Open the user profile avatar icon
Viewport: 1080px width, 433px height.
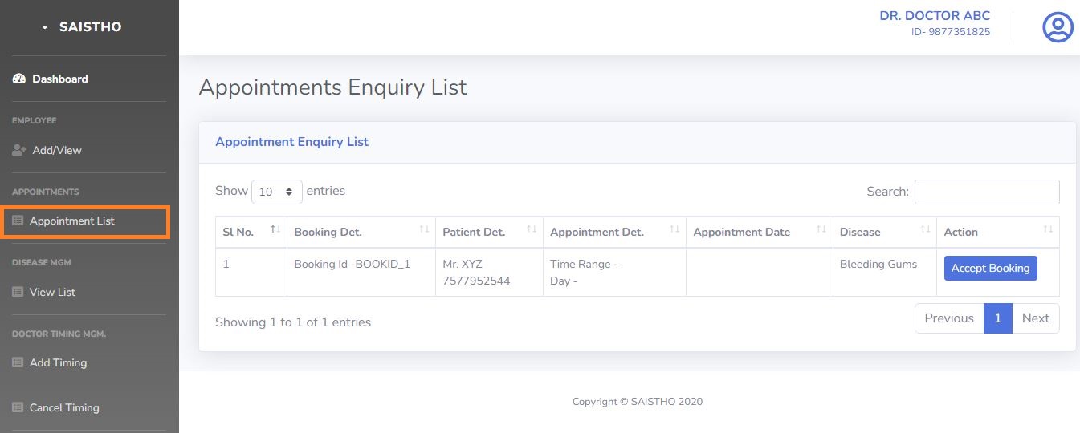(x=1058, y=27)
